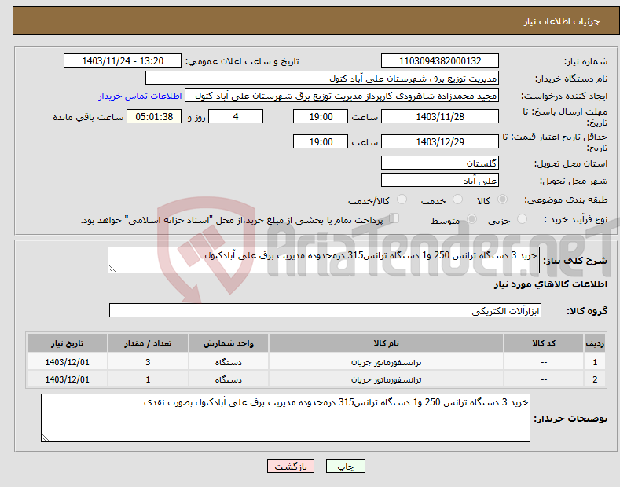
Task: Click the request creator name field
Action: [342, 96]
